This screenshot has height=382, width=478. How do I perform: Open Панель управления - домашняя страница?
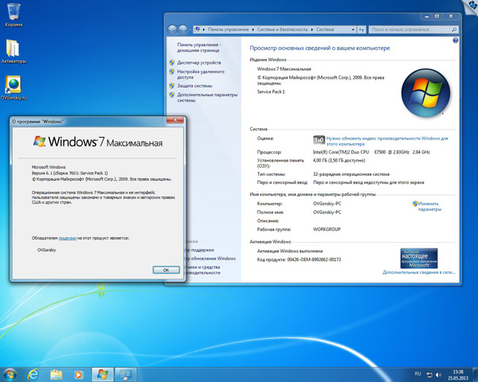point(199,48)
